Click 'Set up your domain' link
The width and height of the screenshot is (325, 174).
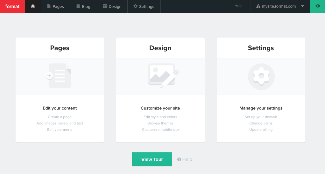[261, 117]
